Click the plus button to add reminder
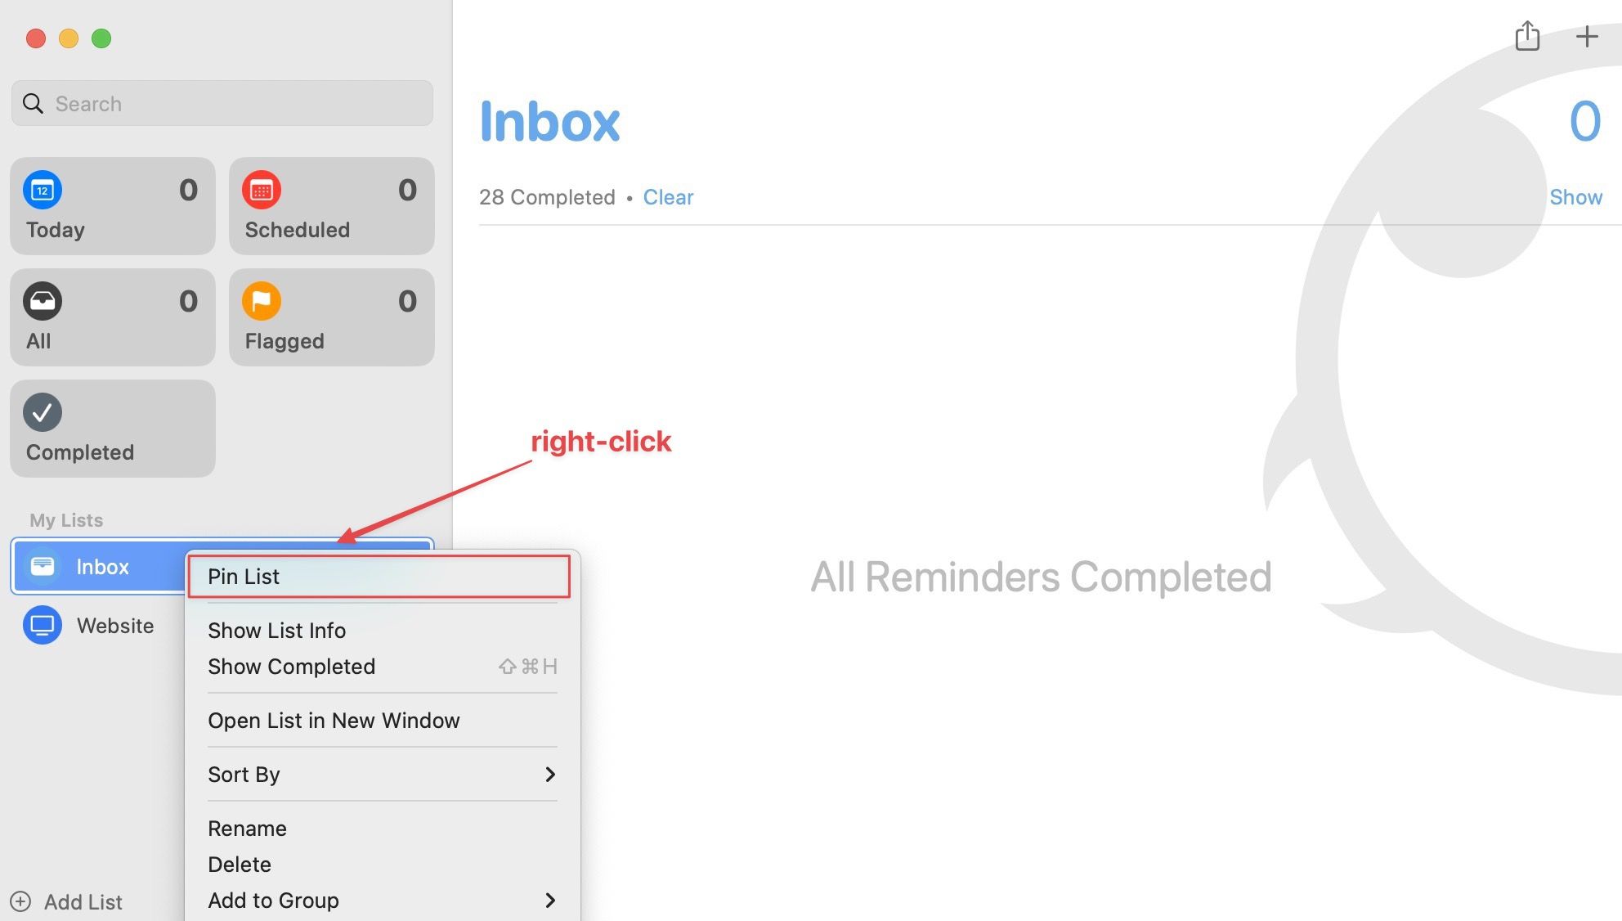The image size is (1622, 921). point(1588,36)
